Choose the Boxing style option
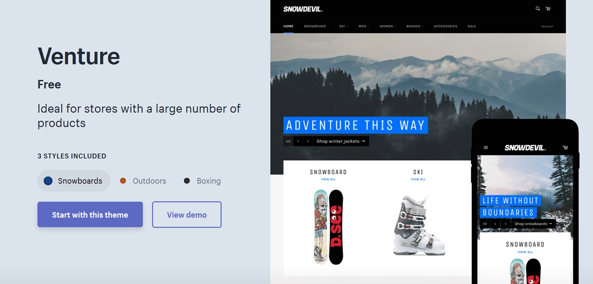 (x=202, y=181)
